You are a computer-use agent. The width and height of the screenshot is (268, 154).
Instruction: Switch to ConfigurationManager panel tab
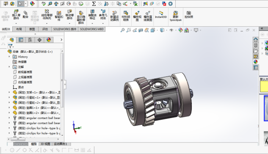tap(30, 40)
